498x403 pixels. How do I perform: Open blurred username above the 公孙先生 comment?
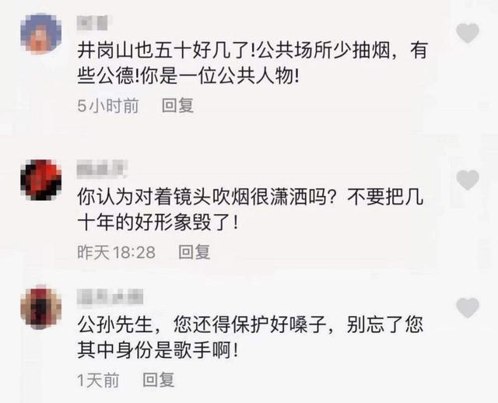(110, 297)
